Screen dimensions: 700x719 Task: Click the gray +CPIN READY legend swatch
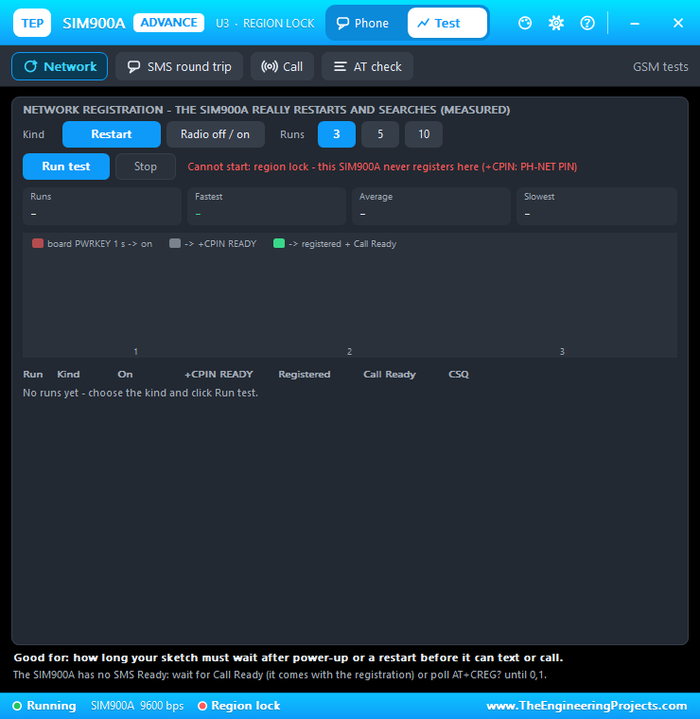(175, 243)
